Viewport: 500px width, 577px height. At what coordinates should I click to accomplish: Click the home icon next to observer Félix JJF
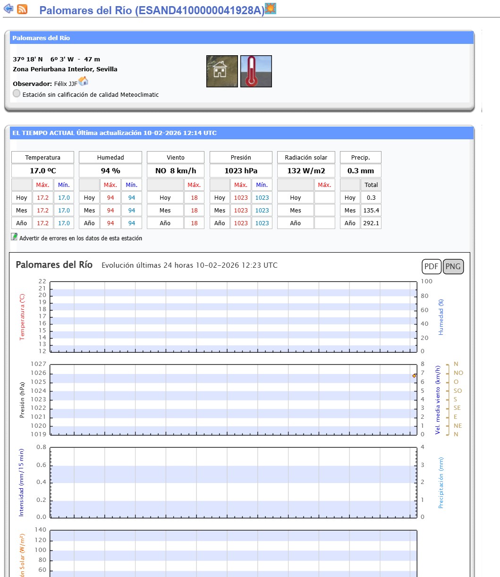pyautogui.click(x=84, y=81)
